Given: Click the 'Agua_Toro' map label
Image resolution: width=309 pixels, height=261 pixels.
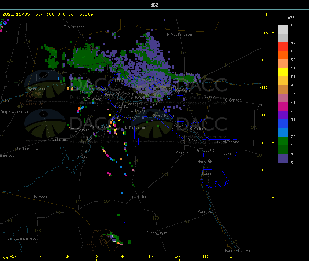Looking at the screenshot, I should (37, 88).
